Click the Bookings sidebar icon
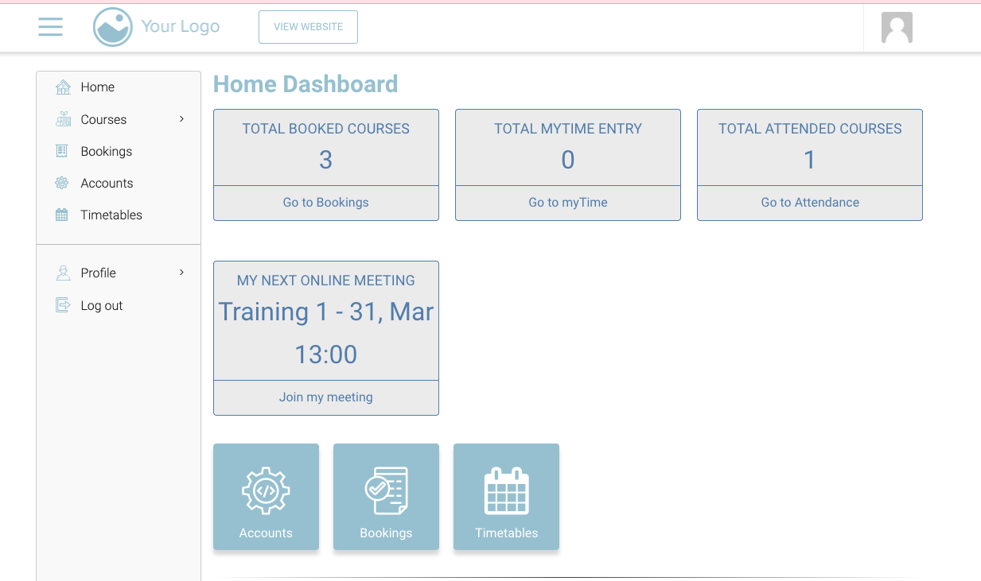 tap(62, 151)
